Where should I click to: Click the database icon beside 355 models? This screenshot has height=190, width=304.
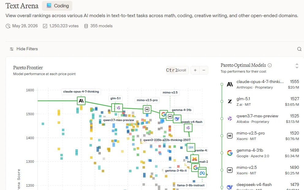[86, 26]
